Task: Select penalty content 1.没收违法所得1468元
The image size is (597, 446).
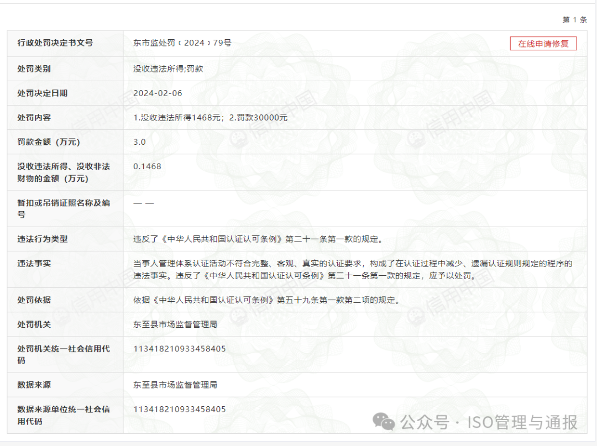Action: [x=177, y=117]
